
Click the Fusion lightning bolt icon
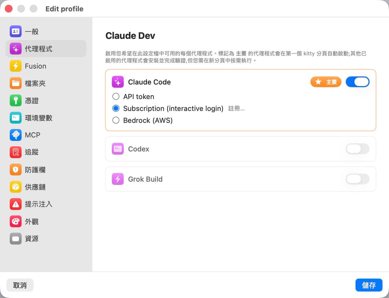(x=16, y=66)
